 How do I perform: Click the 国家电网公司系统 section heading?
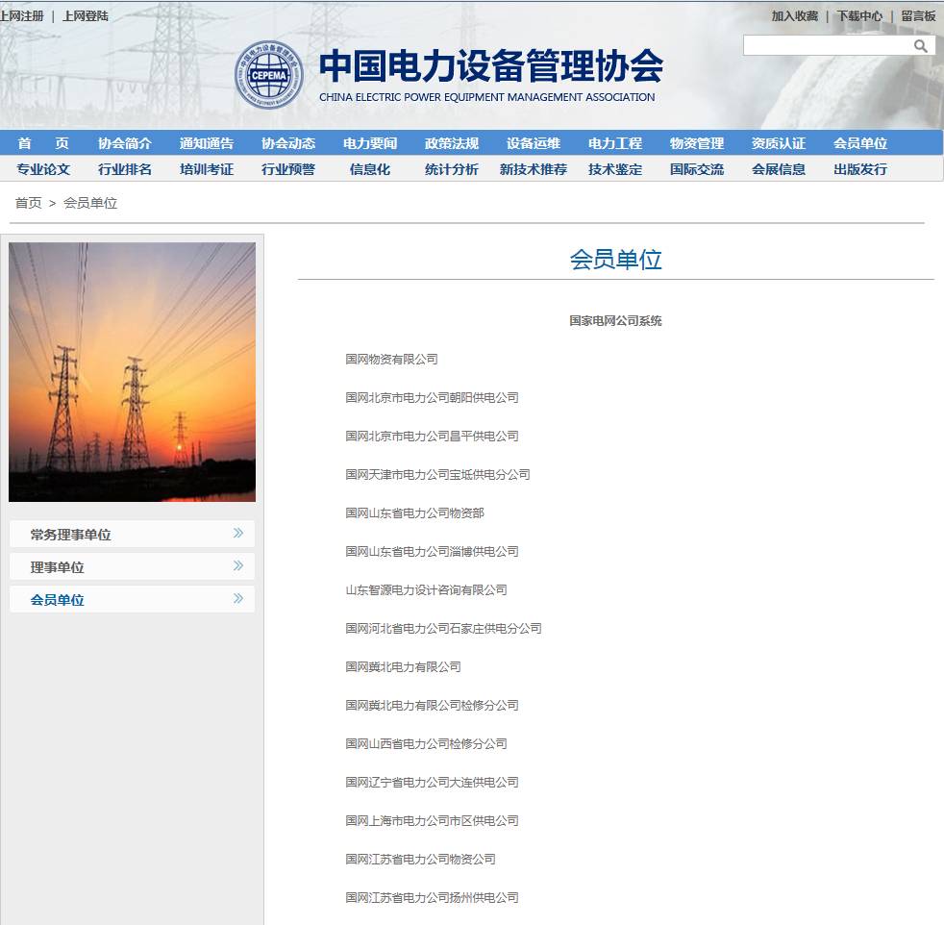coord(615,321)
